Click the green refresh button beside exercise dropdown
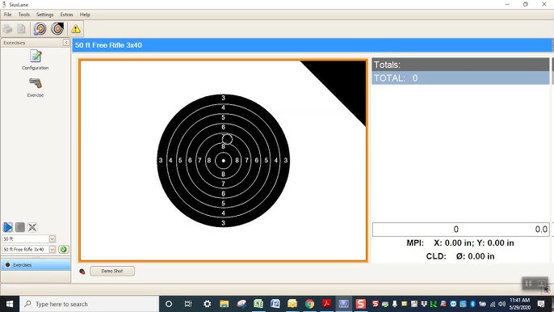Viewport: 554px width, 312px height. (64, 250)
